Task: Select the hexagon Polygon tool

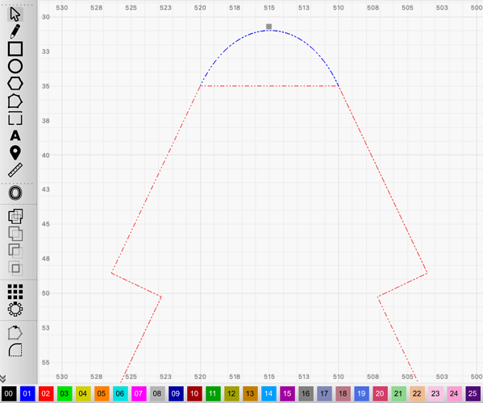Action: click(x=15, y=84)
